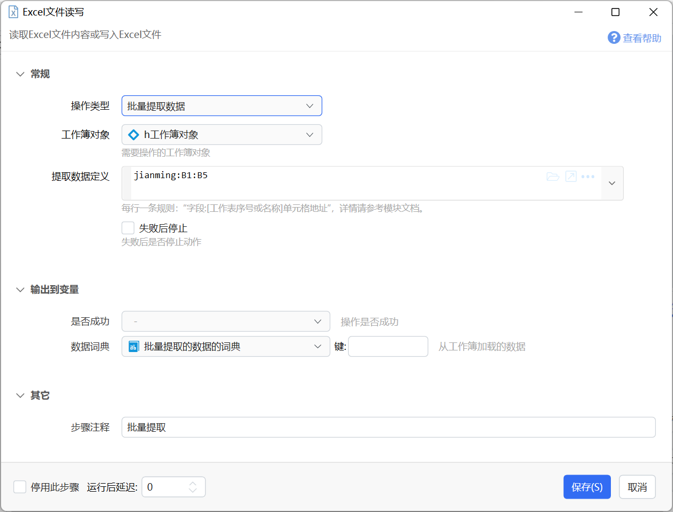Open the 是否成功 variable dropdown
Screen dimensions: 673x512
[226, 322]
